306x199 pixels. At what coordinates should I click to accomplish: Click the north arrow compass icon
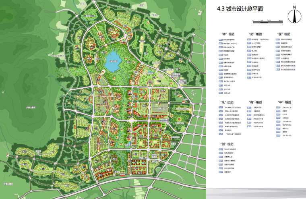tap(294, 15)
